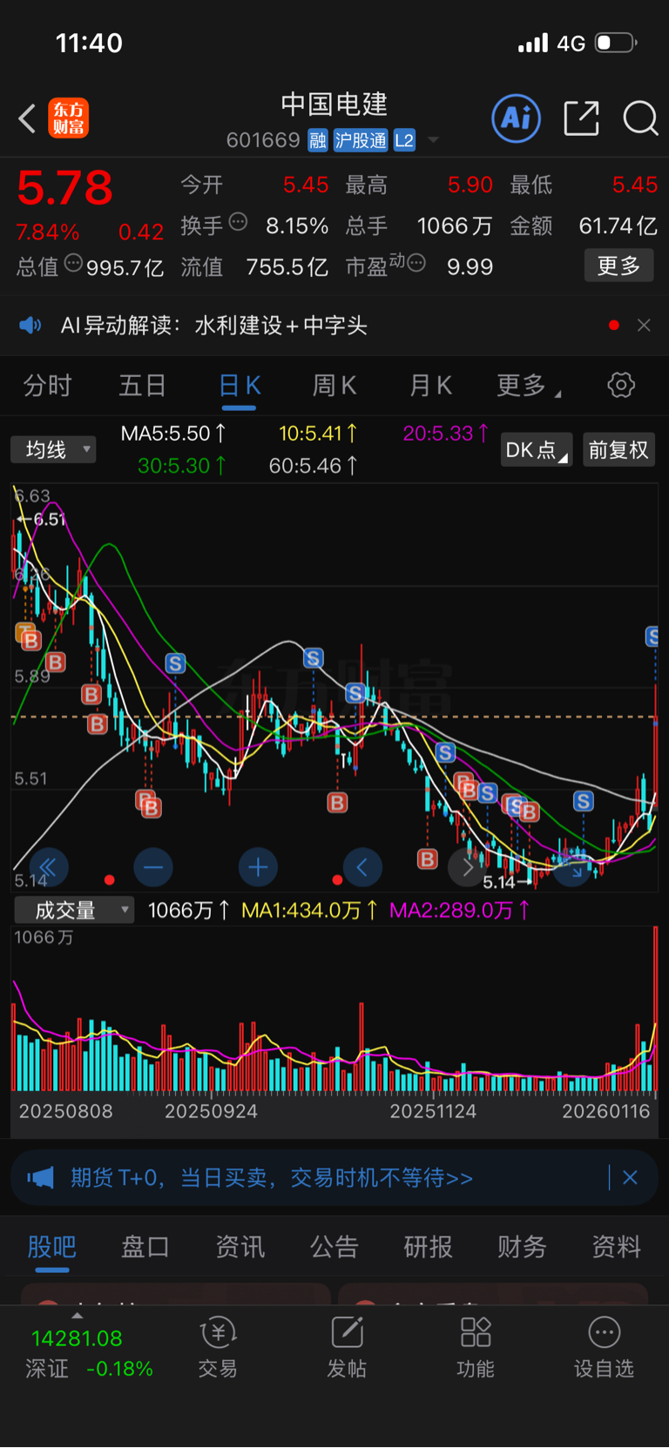Open 研报 tab

point(429,1247)
